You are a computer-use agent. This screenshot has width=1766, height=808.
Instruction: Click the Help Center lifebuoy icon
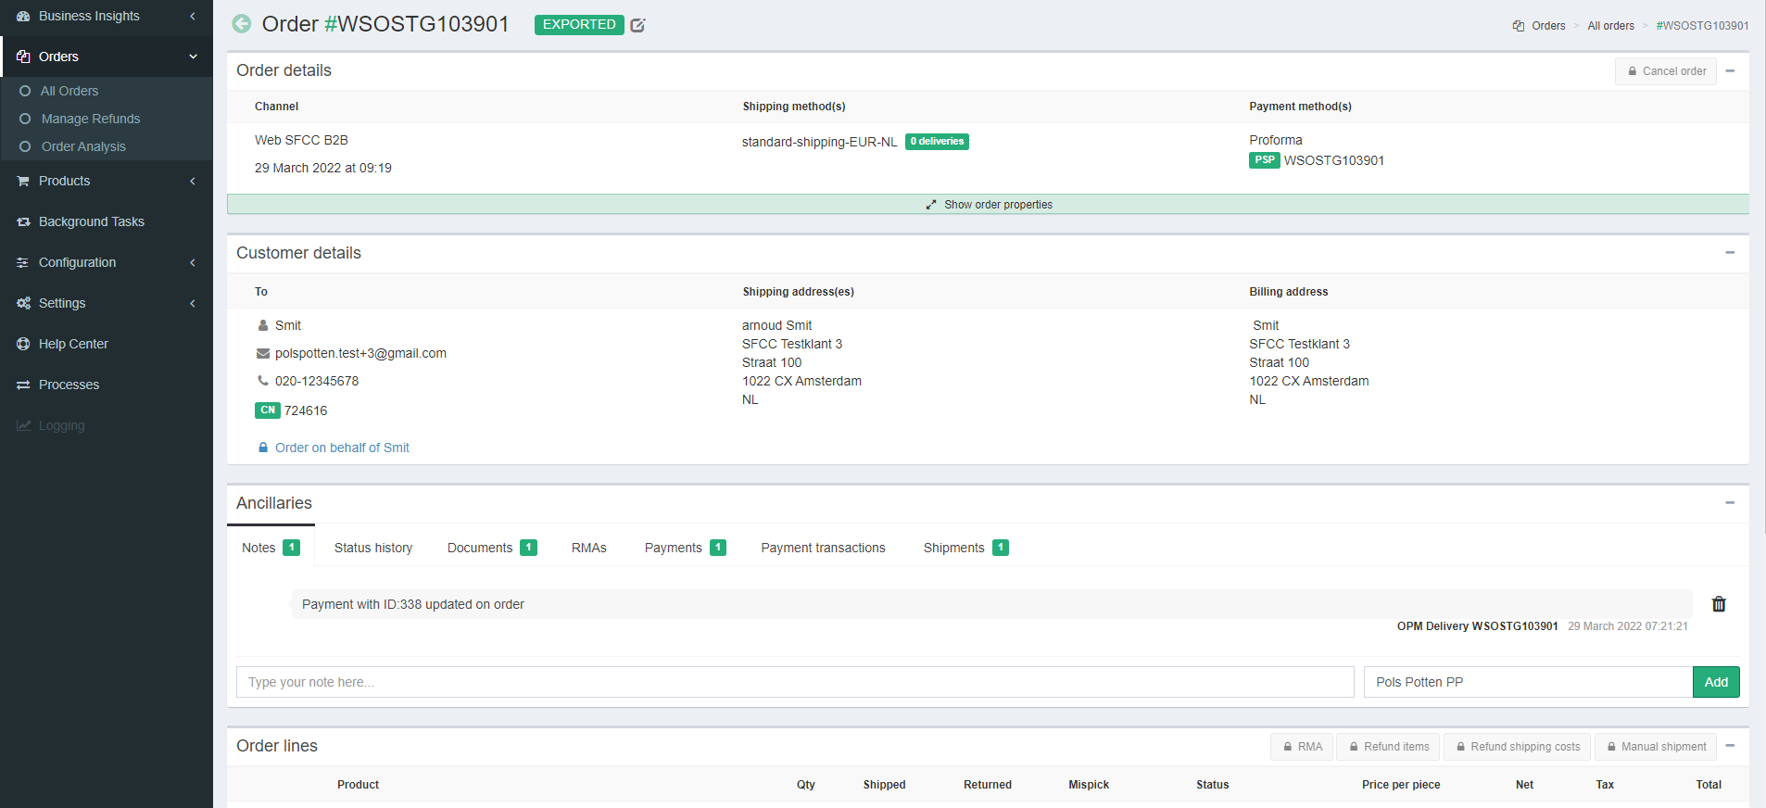tap(23, 344)
